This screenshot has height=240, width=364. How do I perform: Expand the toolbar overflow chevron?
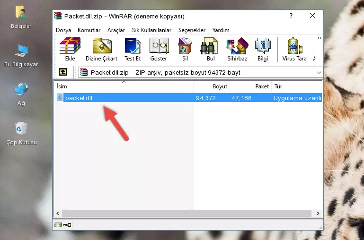[320, 38]
